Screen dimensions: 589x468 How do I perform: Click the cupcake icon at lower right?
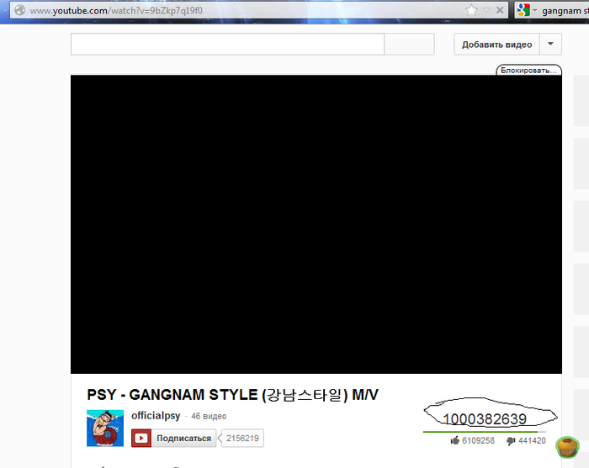(x=568, y=447)
